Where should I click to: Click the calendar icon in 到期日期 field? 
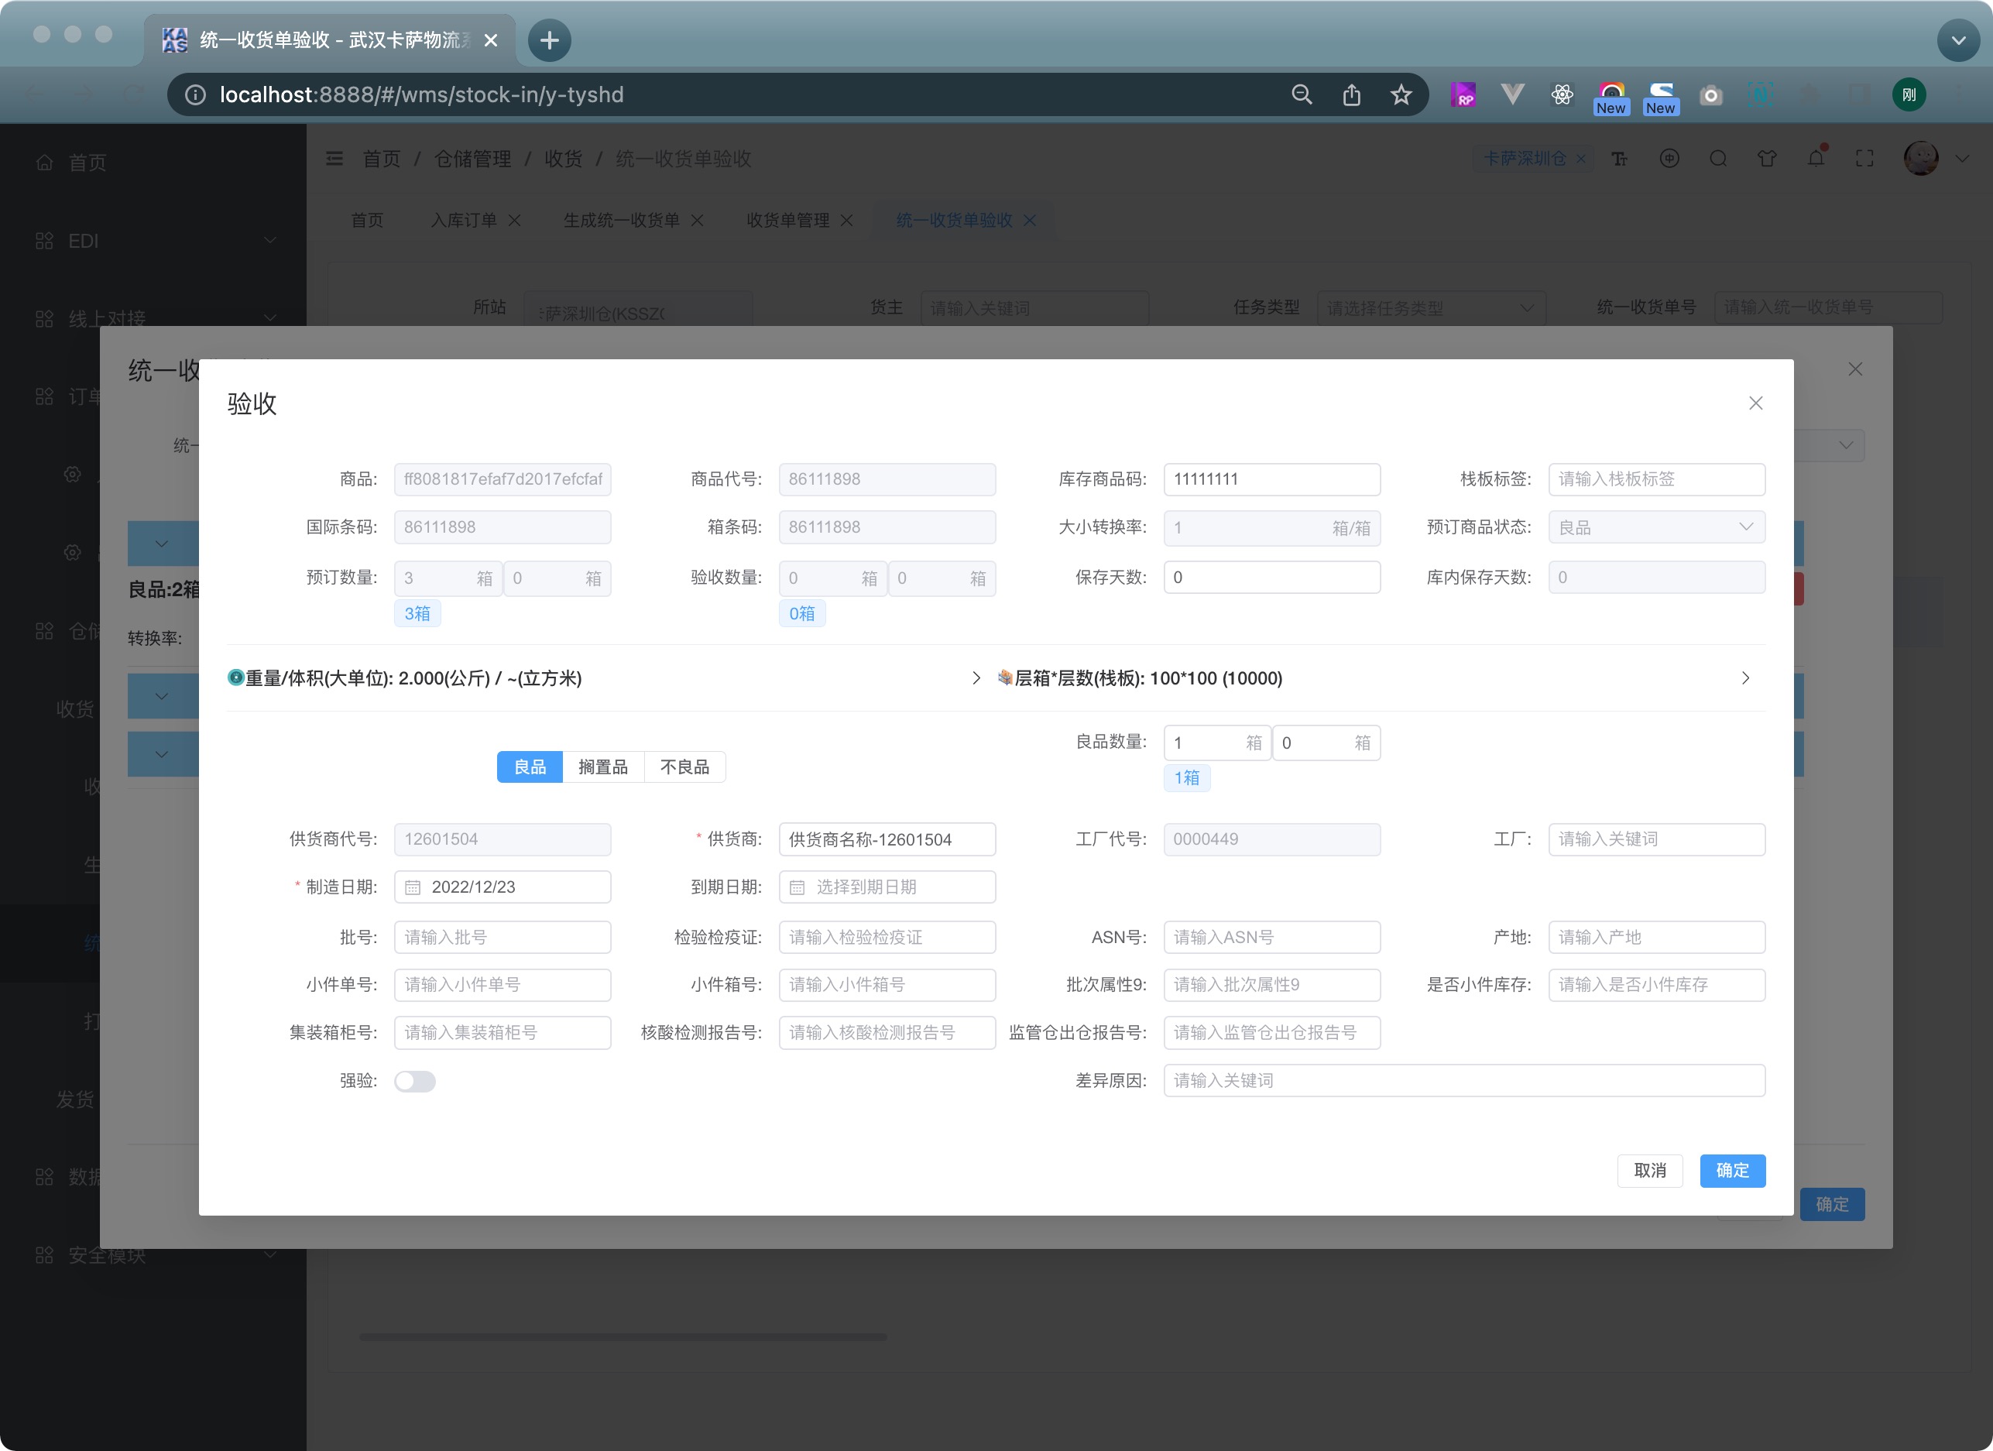(797, 887)
